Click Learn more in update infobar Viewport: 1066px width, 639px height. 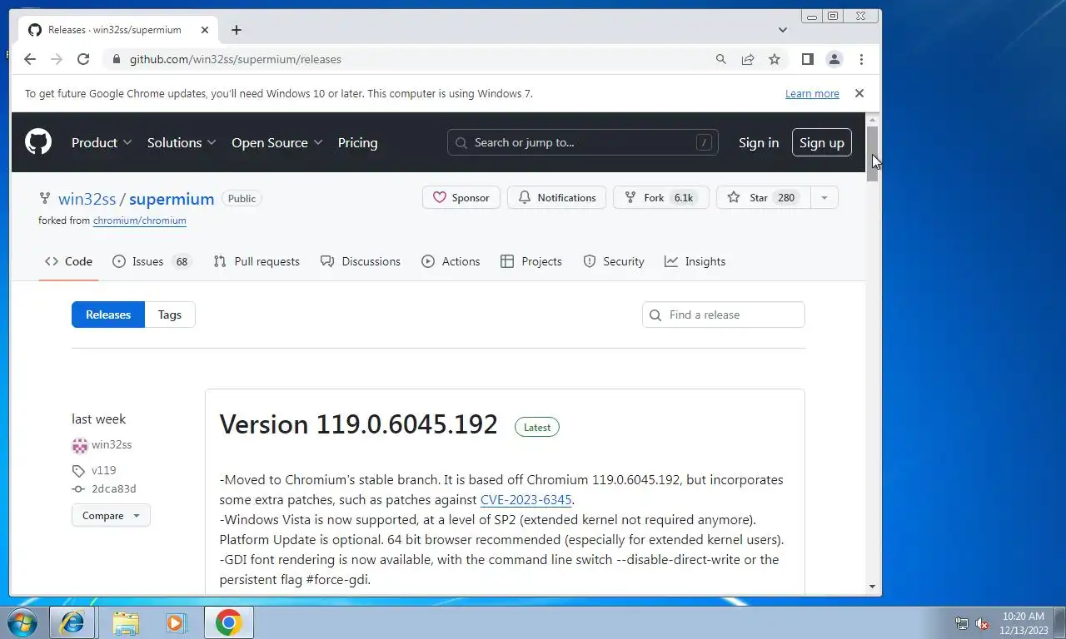click(812, 93)
